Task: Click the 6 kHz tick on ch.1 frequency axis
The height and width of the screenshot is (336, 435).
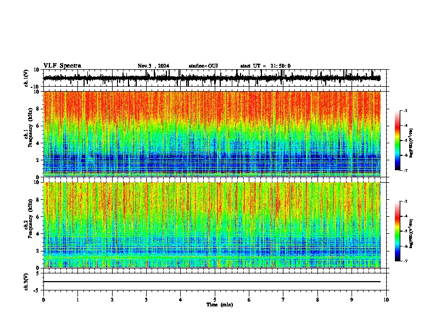Action: (38, 126)
